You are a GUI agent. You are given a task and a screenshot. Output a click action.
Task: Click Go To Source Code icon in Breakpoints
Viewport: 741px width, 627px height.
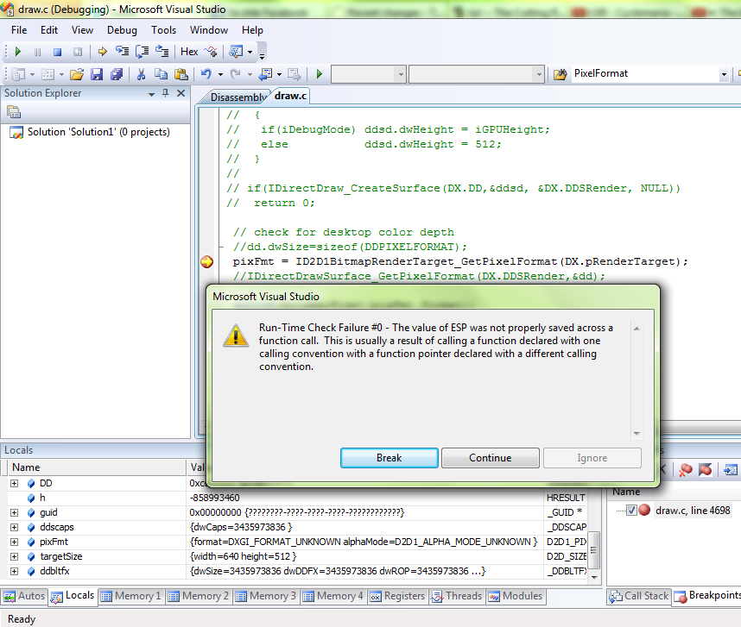point(730,470)
